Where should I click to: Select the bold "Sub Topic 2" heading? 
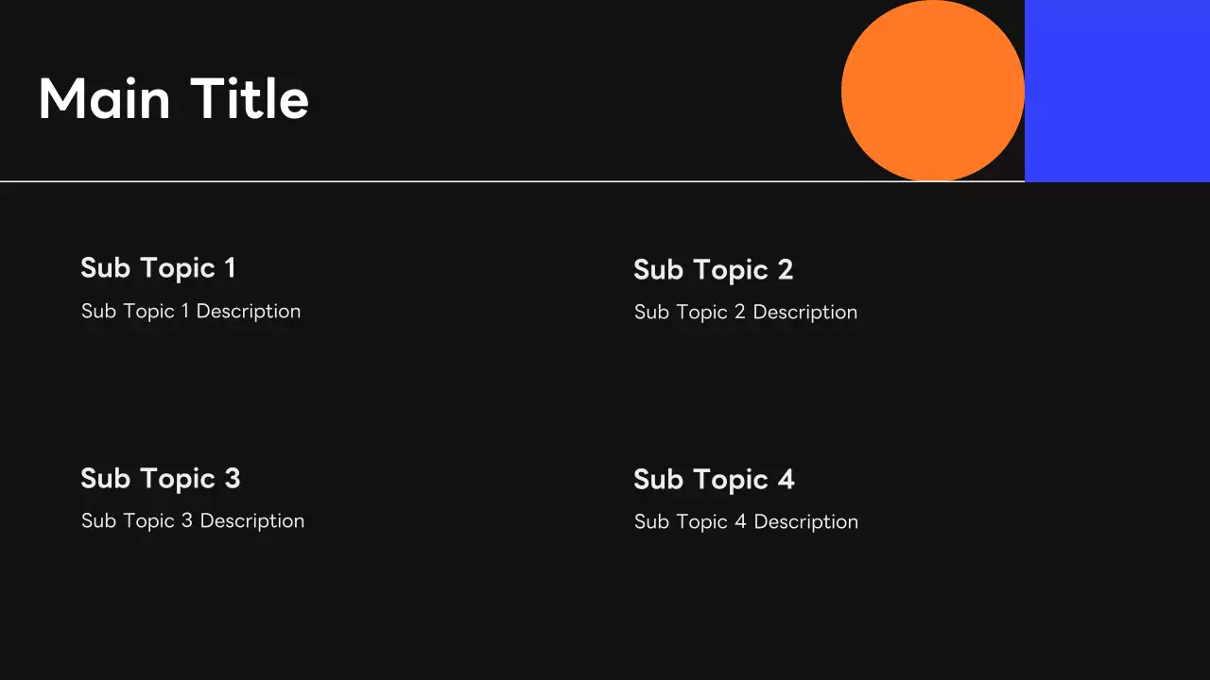pyautogui.click(x=713, y=270)
